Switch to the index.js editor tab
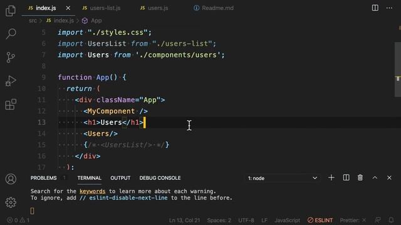401x225 pixels. (x=46, y=8)
